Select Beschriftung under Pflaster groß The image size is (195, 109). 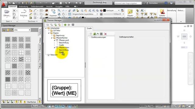(64, 43)
